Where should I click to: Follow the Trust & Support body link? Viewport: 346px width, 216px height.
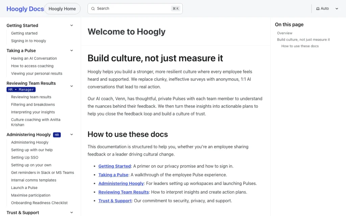coord(115,201)
